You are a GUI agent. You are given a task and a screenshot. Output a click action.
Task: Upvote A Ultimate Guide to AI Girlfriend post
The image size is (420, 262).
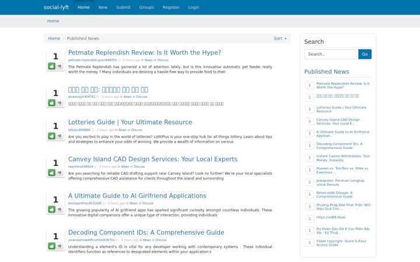tap(52, 210)
